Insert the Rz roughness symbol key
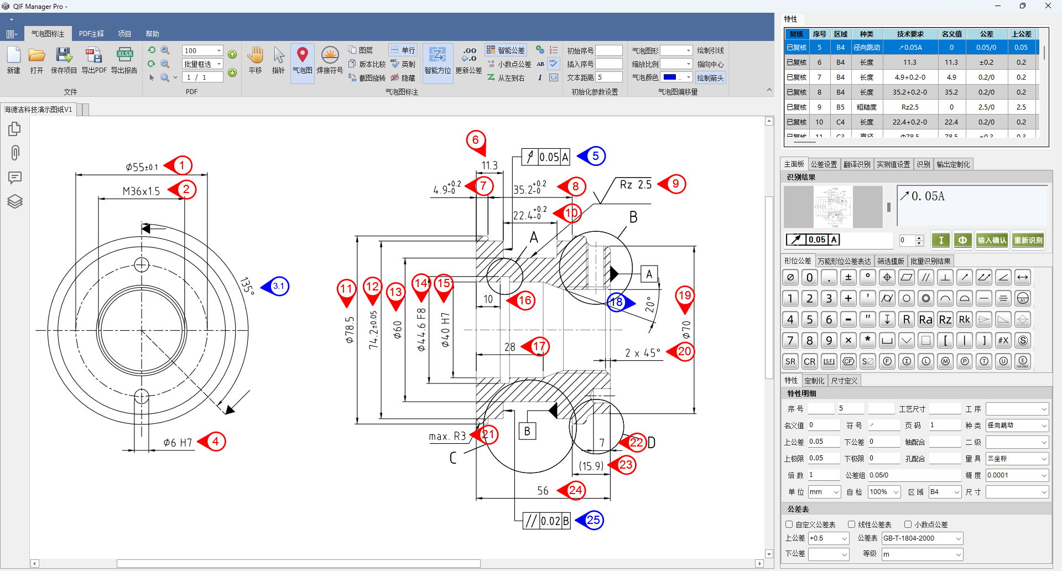This screenshot has height=571, width=1062. tap(945, 319)
